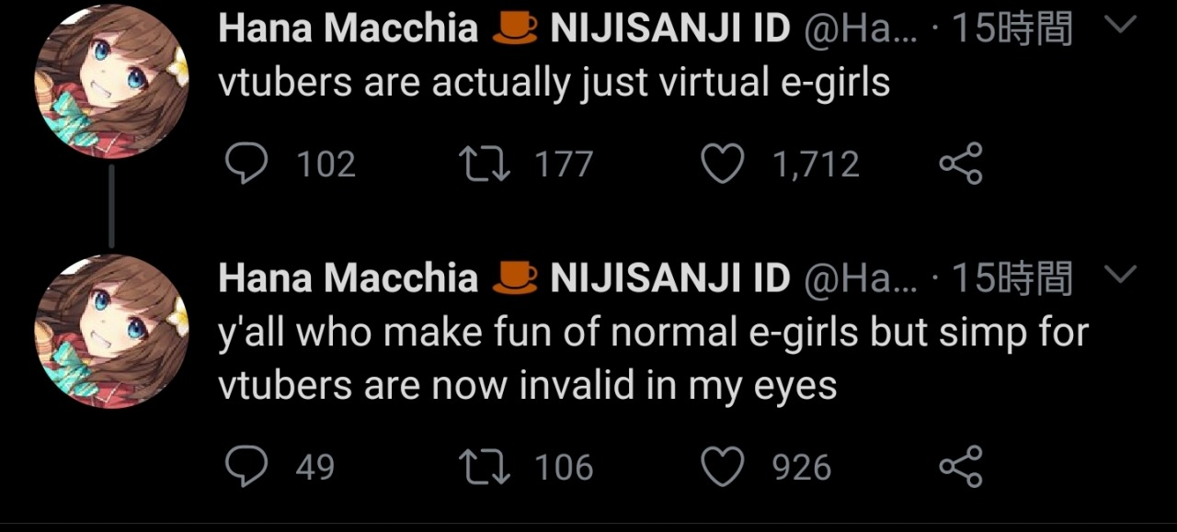Open the 15時間 timestamp of the first tweet
The image size is (1177, 532).
click(x=1011, y=29)
